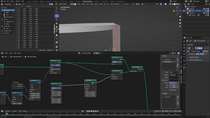Screen dimensions: 210x118
Task: Toggle Clamp checkbox in Map Range node
Action: tap(31, 89)
